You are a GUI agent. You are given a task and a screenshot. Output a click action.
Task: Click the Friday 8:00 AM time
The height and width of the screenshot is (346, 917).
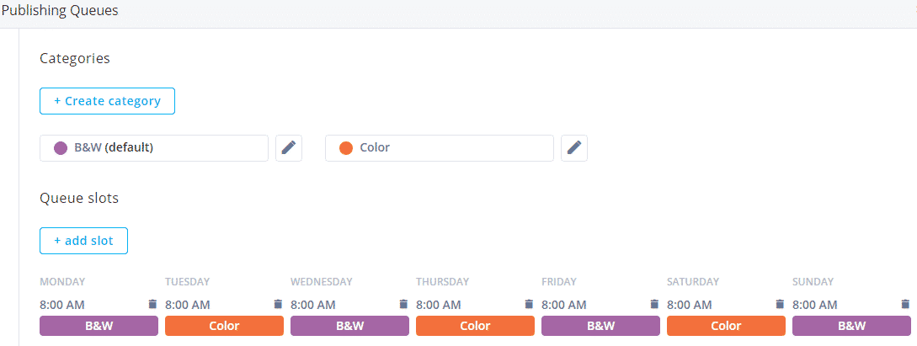click(564, 305)
